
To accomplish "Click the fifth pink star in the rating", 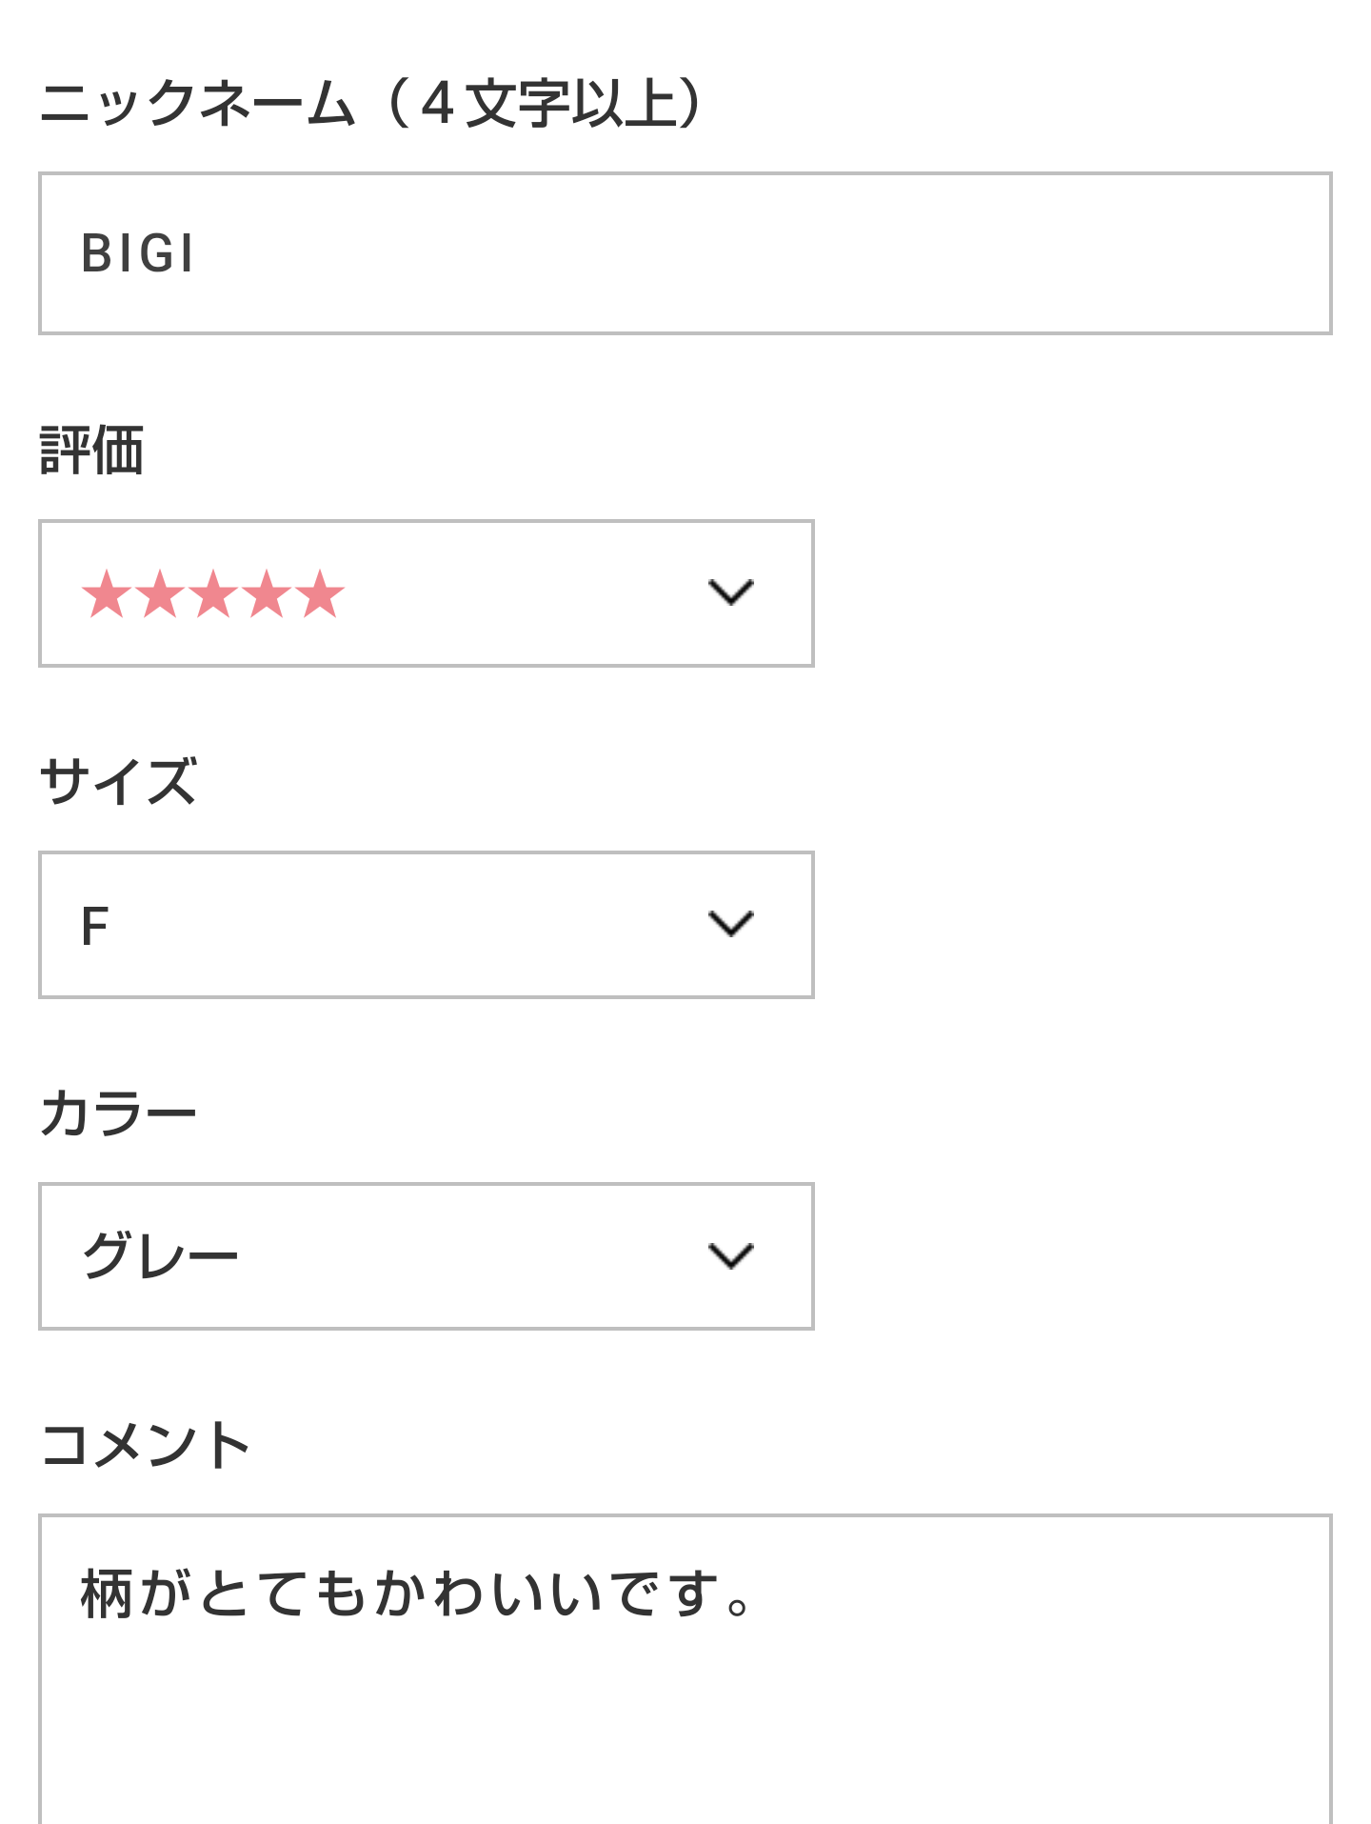I will coord(320,593).
